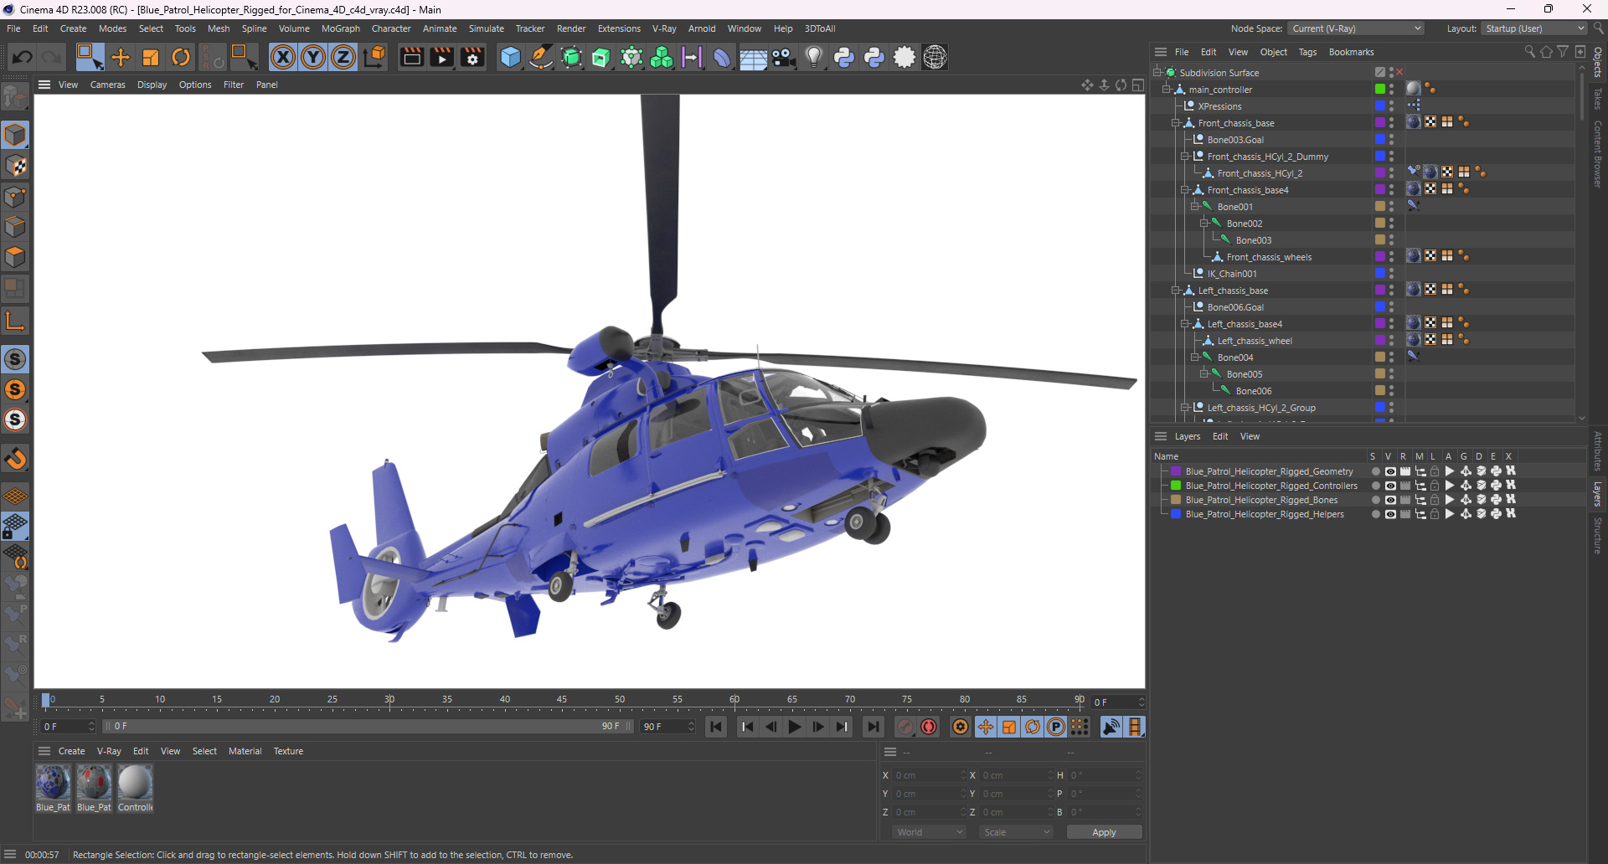Viewport: 1608px width, 864px height.
Task: Click Autokeying button
Action: click(x=929, y=727)
